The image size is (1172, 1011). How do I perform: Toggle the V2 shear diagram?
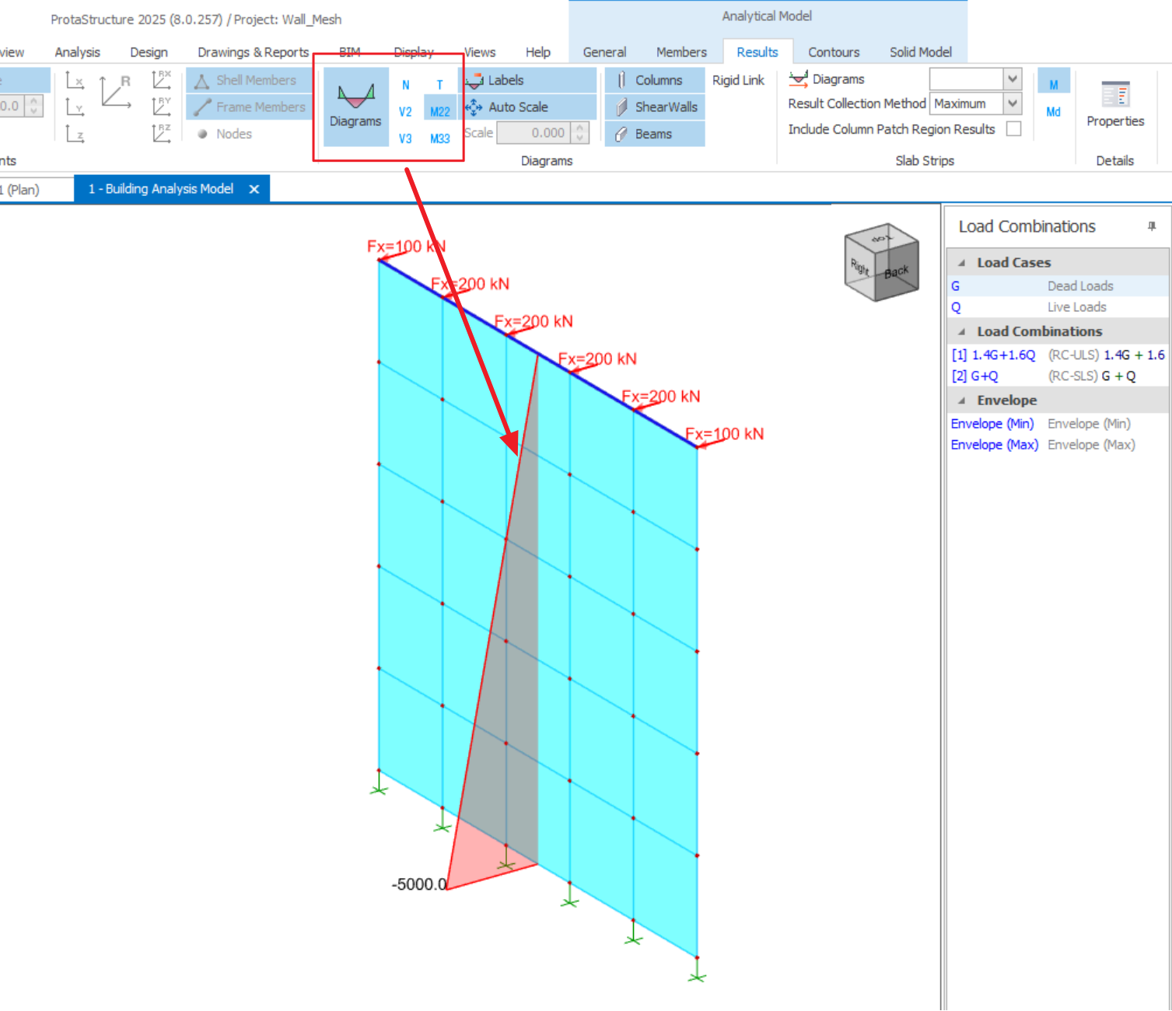point(405,112)
